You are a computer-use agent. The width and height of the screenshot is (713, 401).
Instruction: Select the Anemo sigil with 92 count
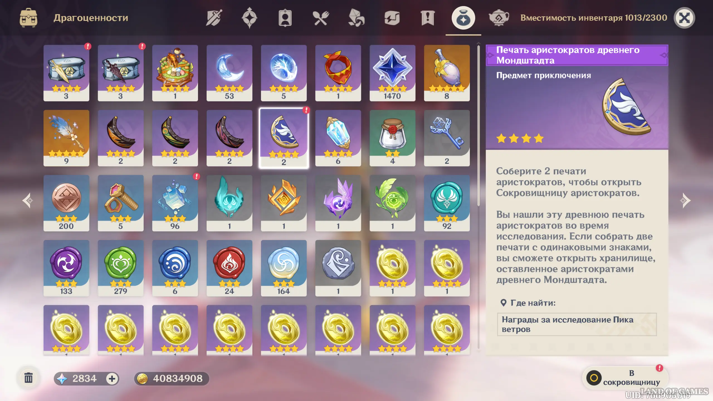point(446,203)
